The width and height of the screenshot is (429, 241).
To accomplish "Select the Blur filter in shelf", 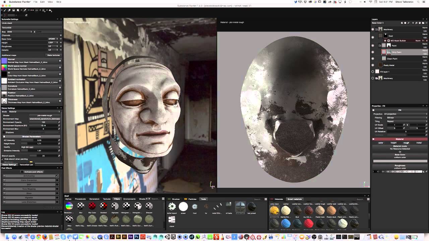I will (80, 207).
